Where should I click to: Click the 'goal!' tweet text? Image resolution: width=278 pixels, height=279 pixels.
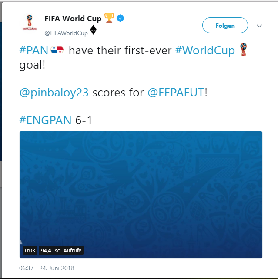coord(32,65)
